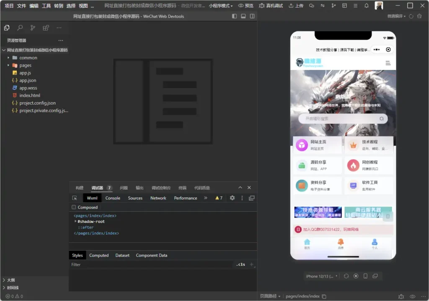Switch to the Console tab
Viewport: 429px width, 301px height.
tap(113, 198)
